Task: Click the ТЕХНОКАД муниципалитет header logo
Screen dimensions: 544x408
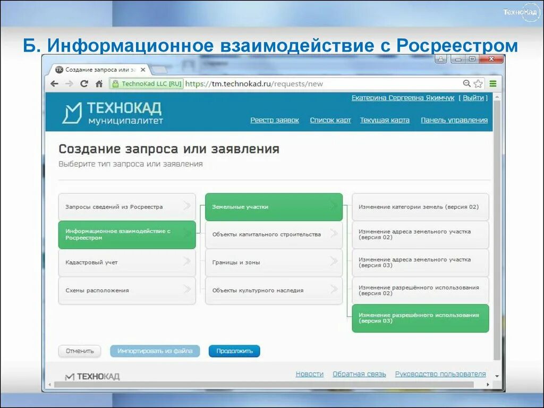Action: coord(113,113)
